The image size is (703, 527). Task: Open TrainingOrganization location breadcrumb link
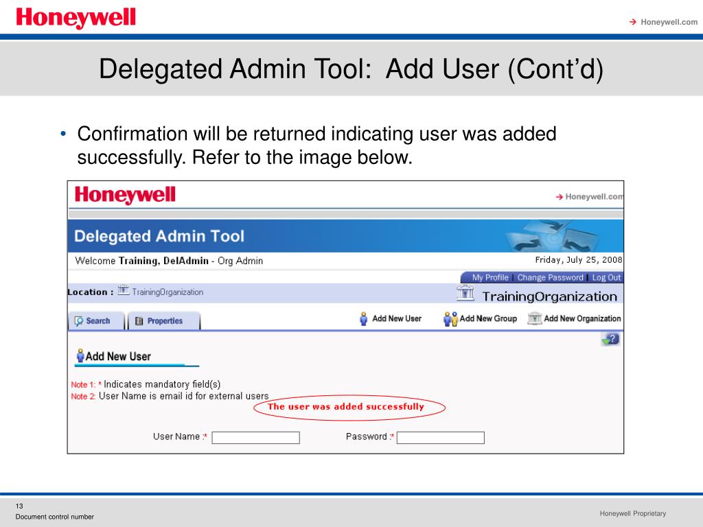click(x=168, y=292)
